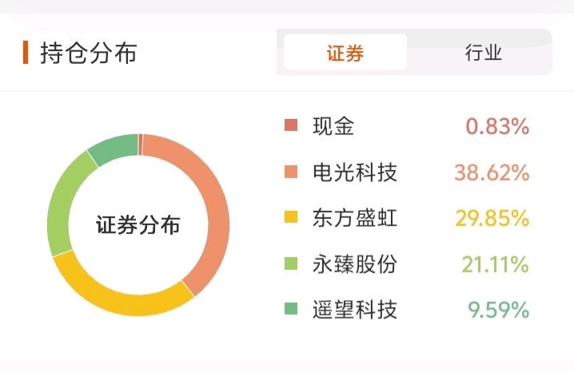Click the 永臻股份 light green legend square
This screenshot has width=574, height=373.
click(291, 263)
